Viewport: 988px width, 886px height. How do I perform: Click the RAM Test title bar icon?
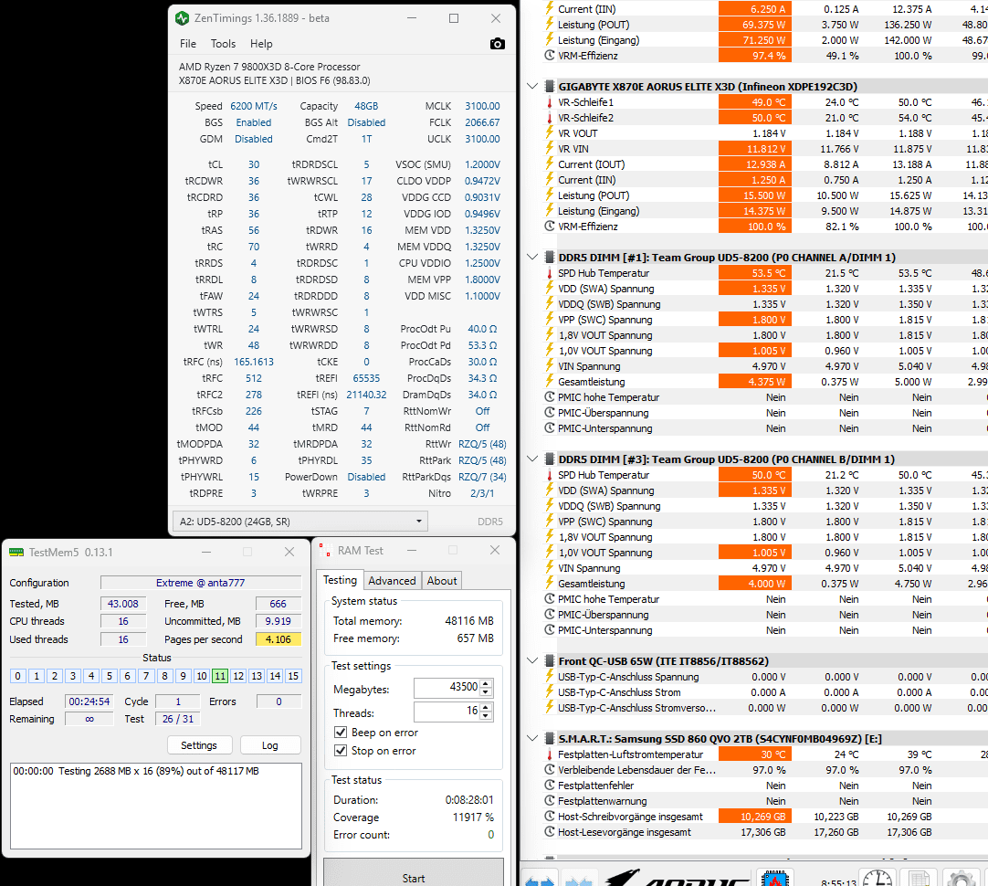point(325,550)
